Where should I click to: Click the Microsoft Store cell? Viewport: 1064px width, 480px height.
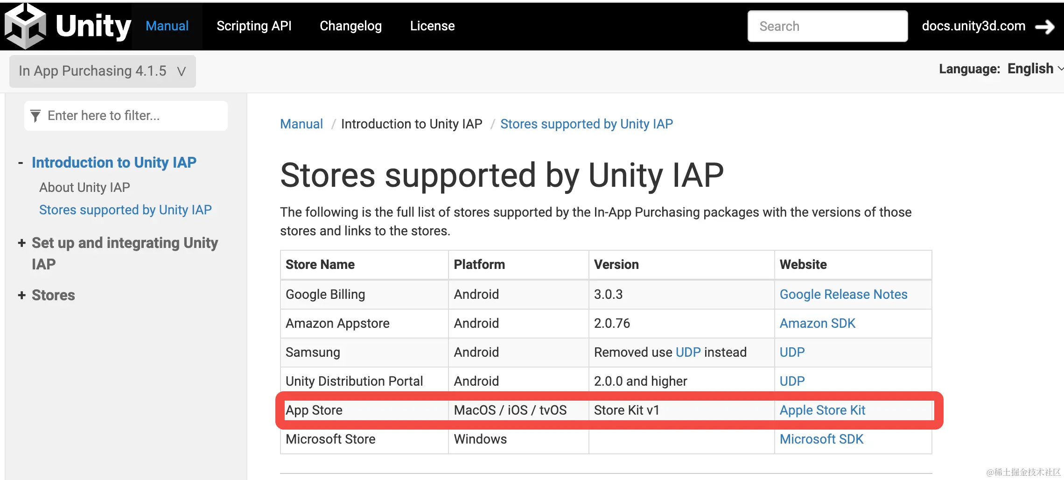[364, 439]
